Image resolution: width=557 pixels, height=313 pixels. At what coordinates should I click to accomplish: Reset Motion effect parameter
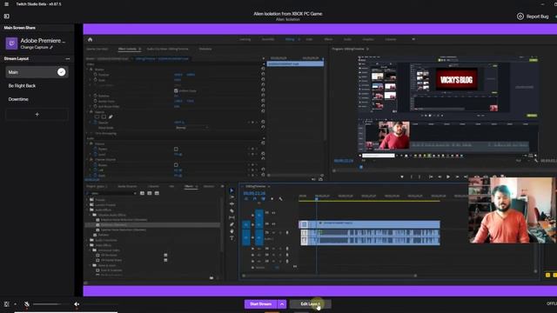(263, 70)
